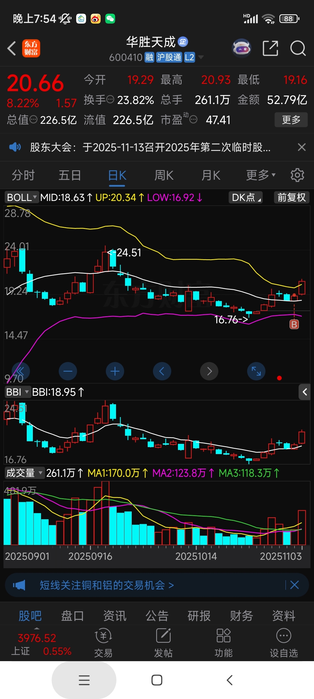Tap the 沪股通 tag
Viewport: 314px width, 699px height.
169,57
